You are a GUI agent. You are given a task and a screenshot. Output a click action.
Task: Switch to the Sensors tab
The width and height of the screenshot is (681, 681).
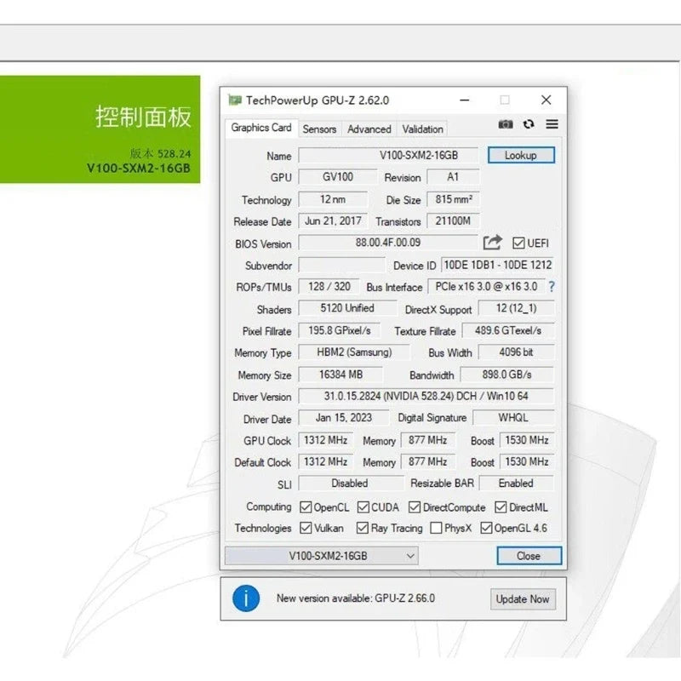tap(320, 129)
